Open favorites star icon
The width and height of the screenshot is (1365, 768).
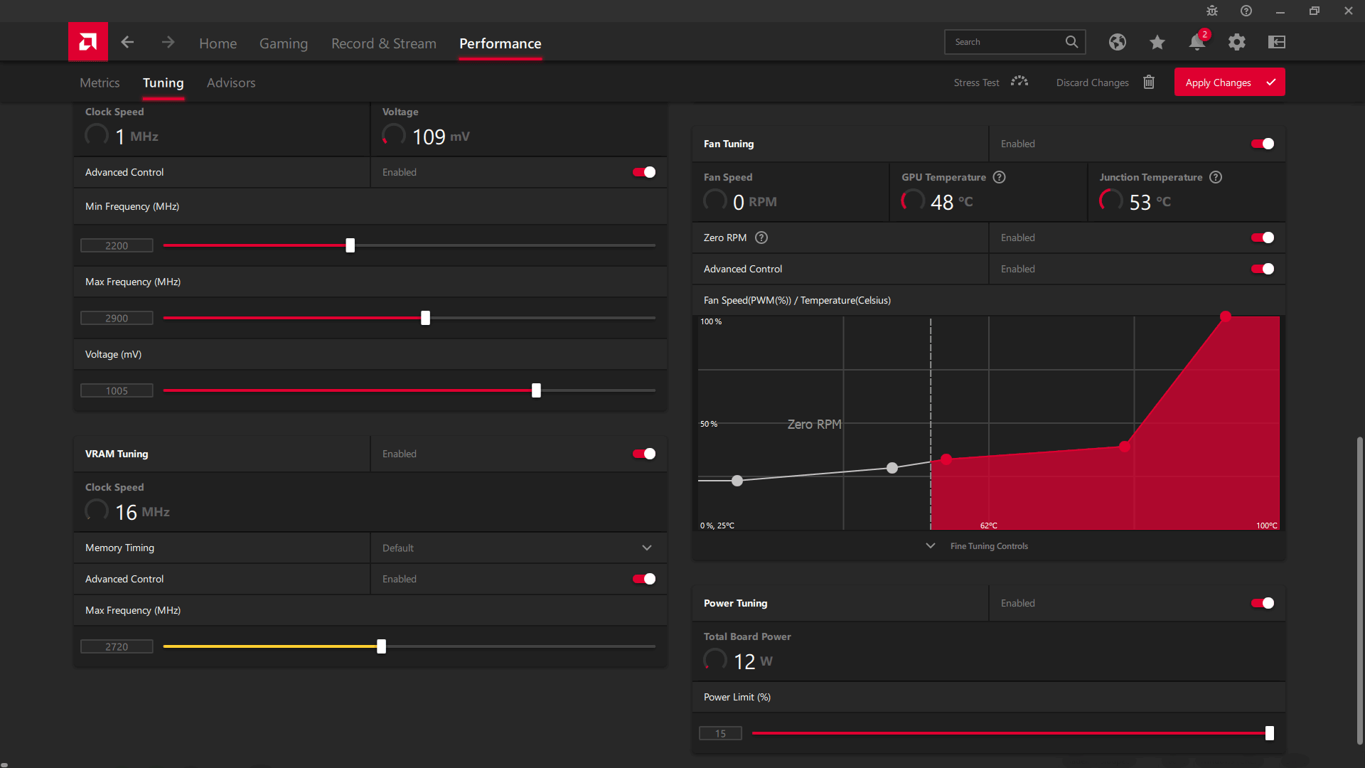point(1157,42)
